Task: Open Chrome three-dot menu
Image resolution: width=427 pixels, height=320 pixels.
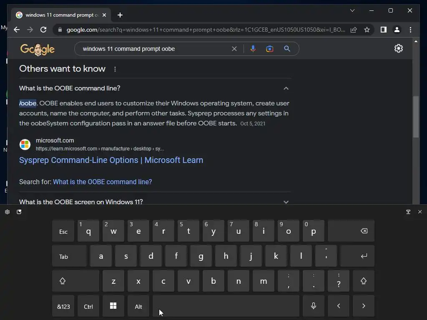Action: 410,30
